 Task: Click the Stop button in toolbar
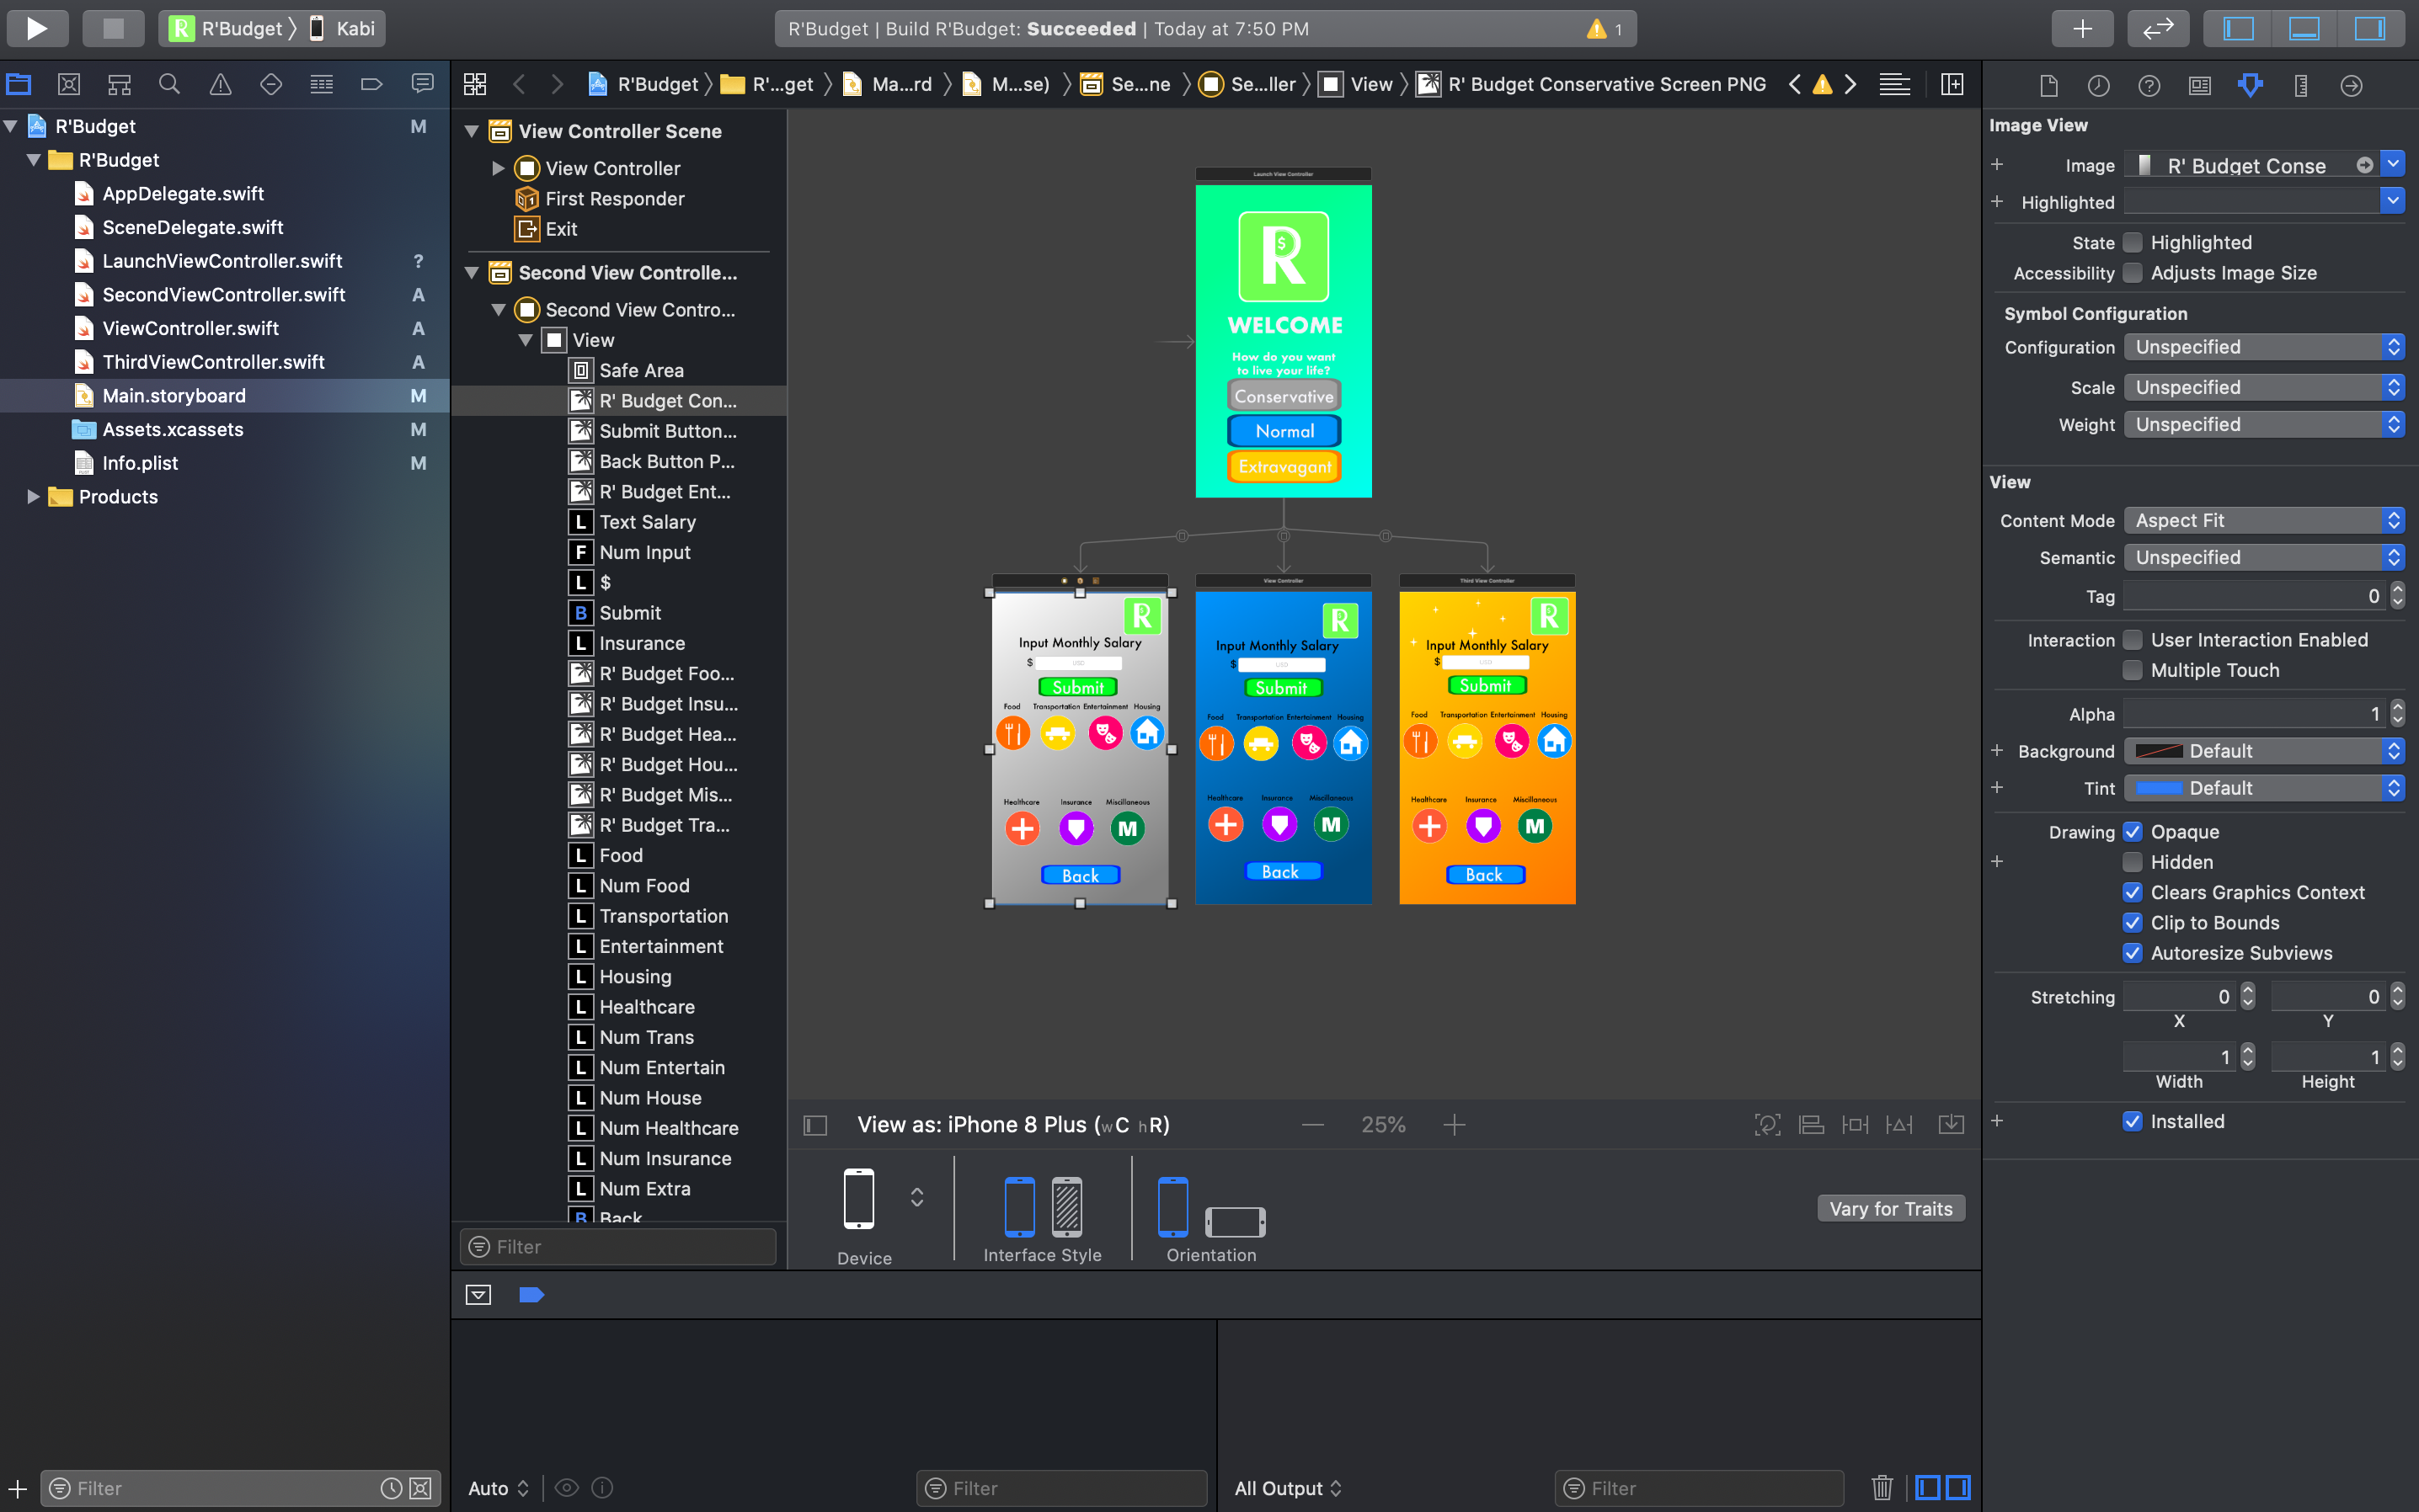pyautogui.click(x=113, y=28)
